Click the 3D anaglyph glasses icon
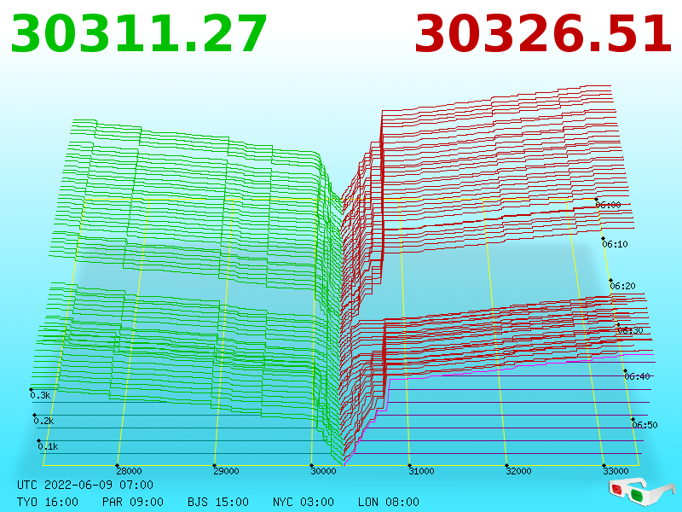 click(641, 492)
